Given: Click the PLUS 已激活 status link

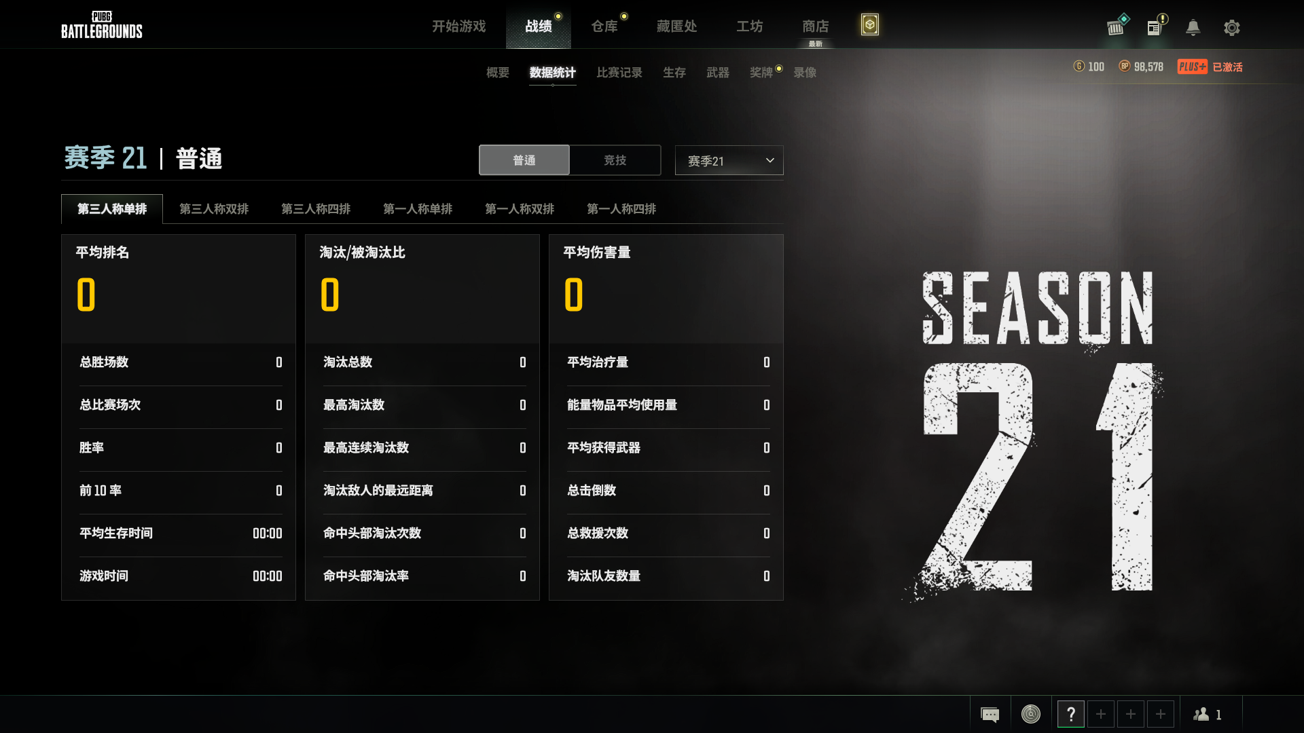Looking at the screenshot, I should point(1210,67).
